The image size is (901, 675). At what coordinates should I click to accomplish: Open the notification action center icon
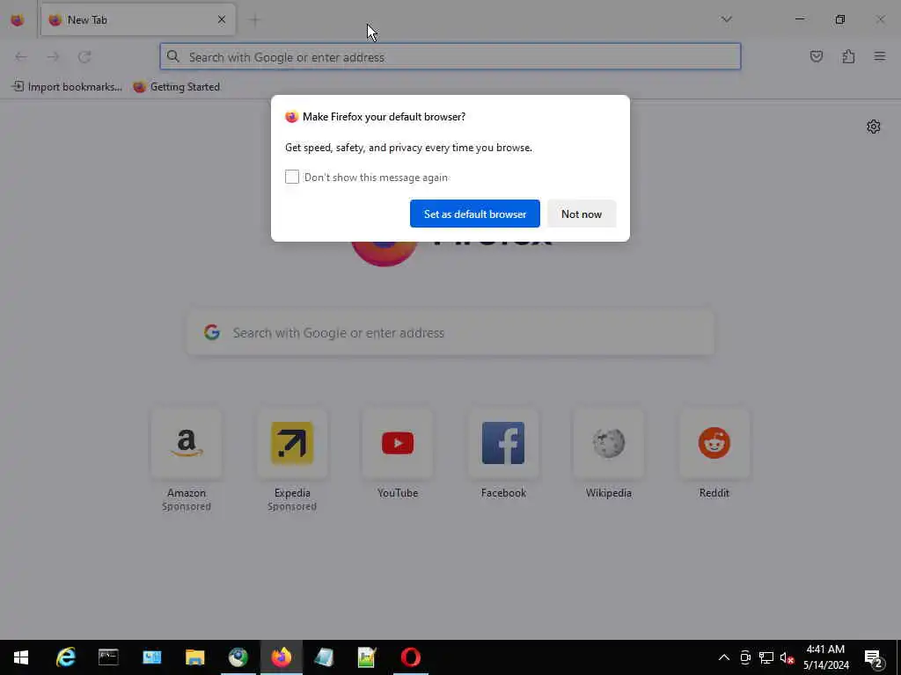tap(874, 657)
